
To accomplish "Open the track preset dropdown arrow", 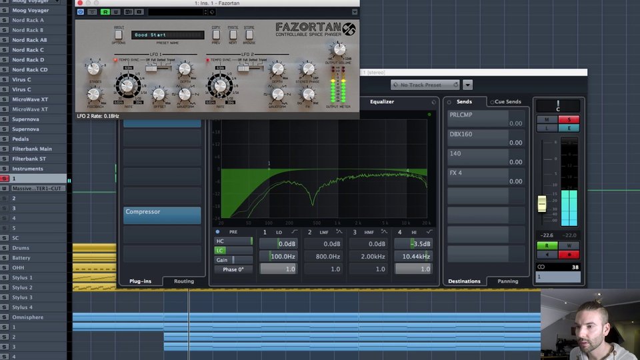I will pyautogui.click(x=468, y=85).
